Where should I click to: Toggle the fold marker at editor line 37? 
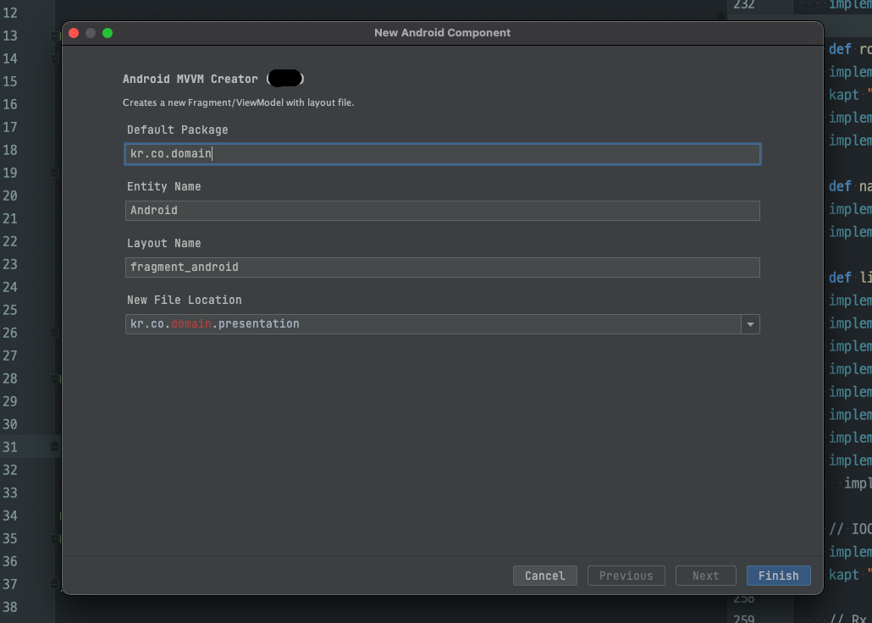tap(54, 583)
